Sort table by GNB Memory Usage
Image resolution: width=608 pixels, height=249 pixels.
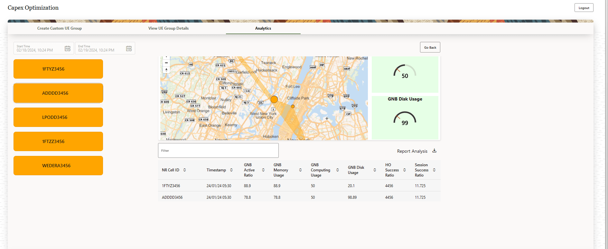tap(300, 170)
